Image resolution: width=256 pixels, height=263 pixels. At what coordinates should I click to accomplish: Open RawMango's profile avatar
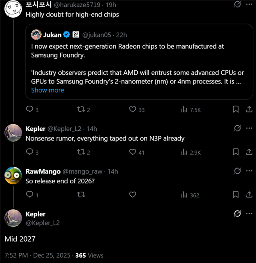pyautogui.click(x=13, y=175)
